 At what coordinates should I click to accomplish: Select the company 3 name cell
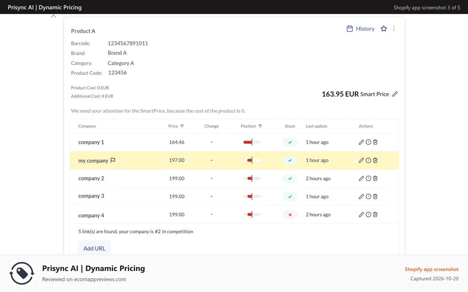(x=91, y=196)
